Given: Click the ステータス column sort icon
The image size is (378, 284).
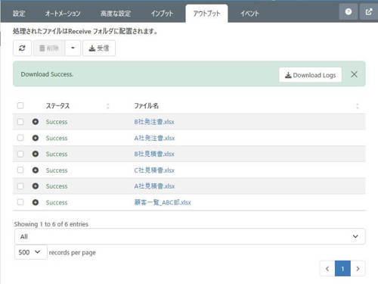Looking at the screenshot, I should tap(108, 106).
